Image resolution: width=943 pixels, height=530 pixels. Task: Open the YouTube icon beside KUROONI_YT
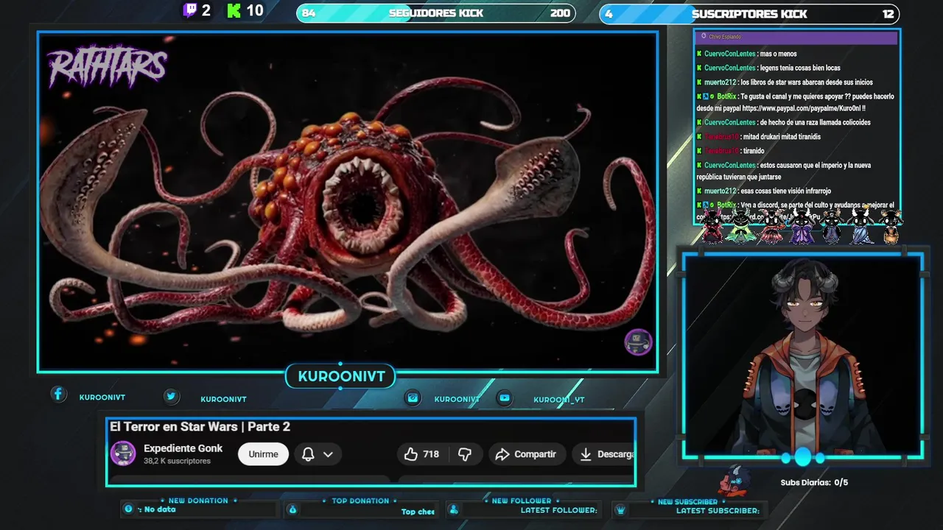[504, 397]
